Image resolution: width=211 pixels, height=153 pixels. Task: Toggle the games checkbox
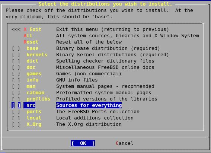pos(16,74)
